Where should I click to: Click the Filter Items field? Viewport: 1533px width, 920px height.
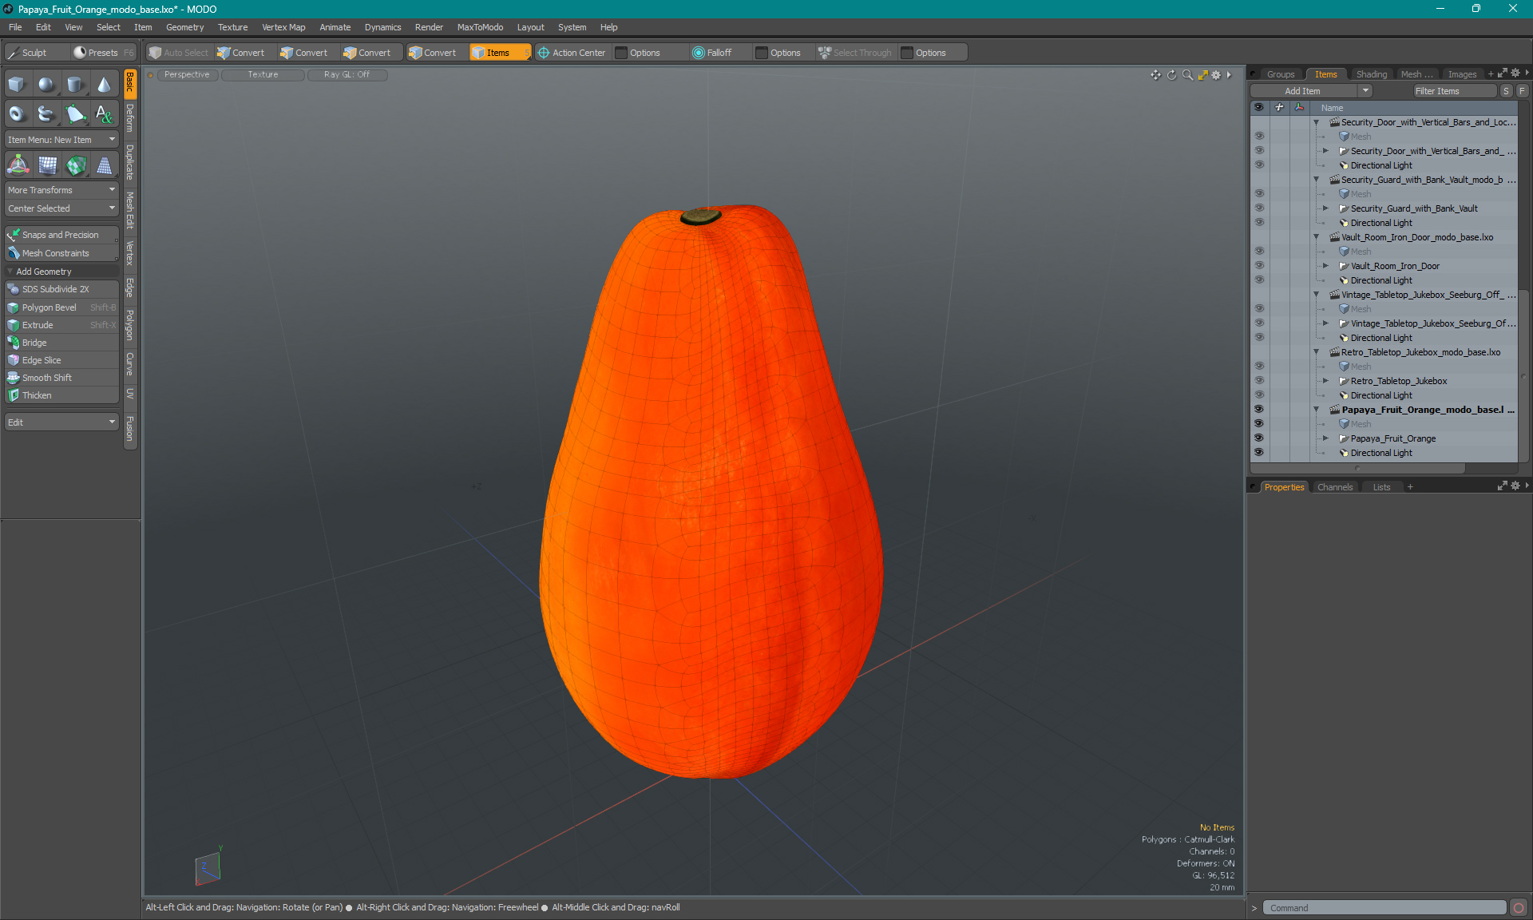point(1453,91)
